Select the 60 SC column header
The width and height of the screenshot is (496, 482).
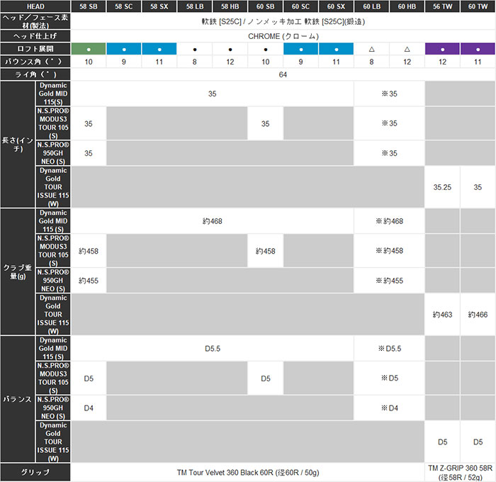pyautogui.click(x=301, y=6)
